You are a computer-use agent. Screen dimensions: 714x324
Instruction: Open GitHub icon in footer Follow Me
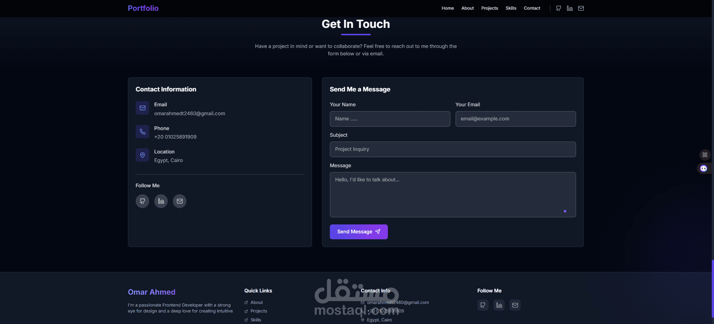click(483, 305)
